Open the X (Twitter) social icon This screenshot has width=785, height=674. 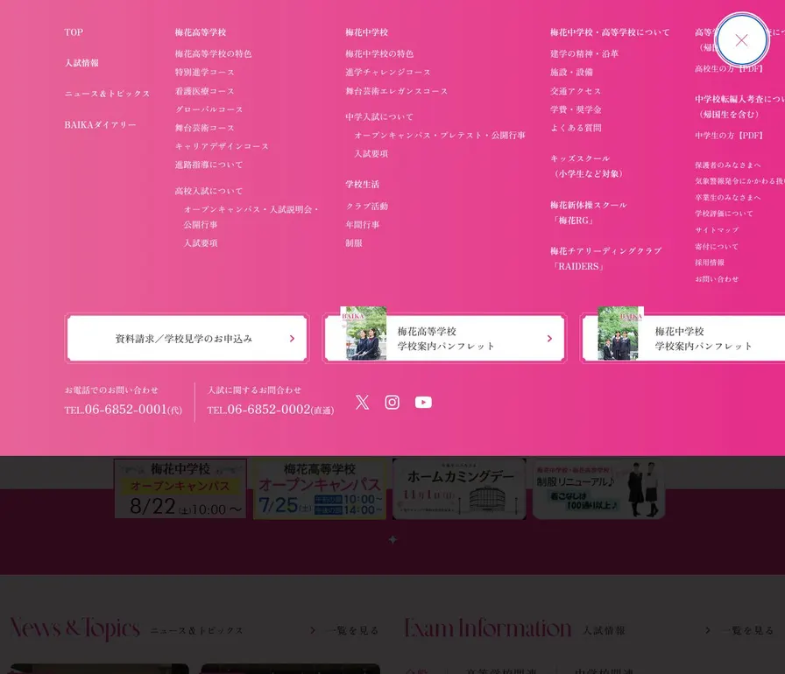[x=362, y=402]
